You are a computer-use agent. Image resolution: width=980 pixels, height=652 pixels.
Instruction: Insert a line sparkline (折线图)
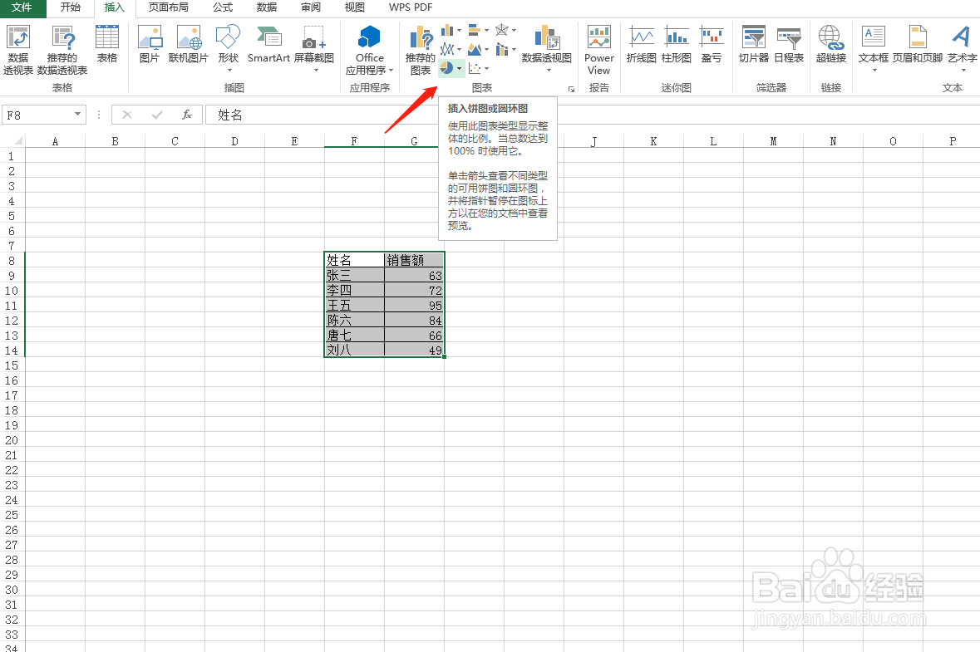tap(641, 45)
